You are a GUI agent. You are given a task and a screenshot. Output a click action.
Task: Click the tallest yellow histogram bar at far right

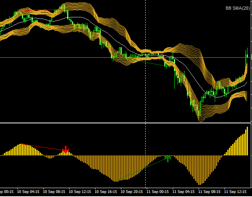coord(247,141)
